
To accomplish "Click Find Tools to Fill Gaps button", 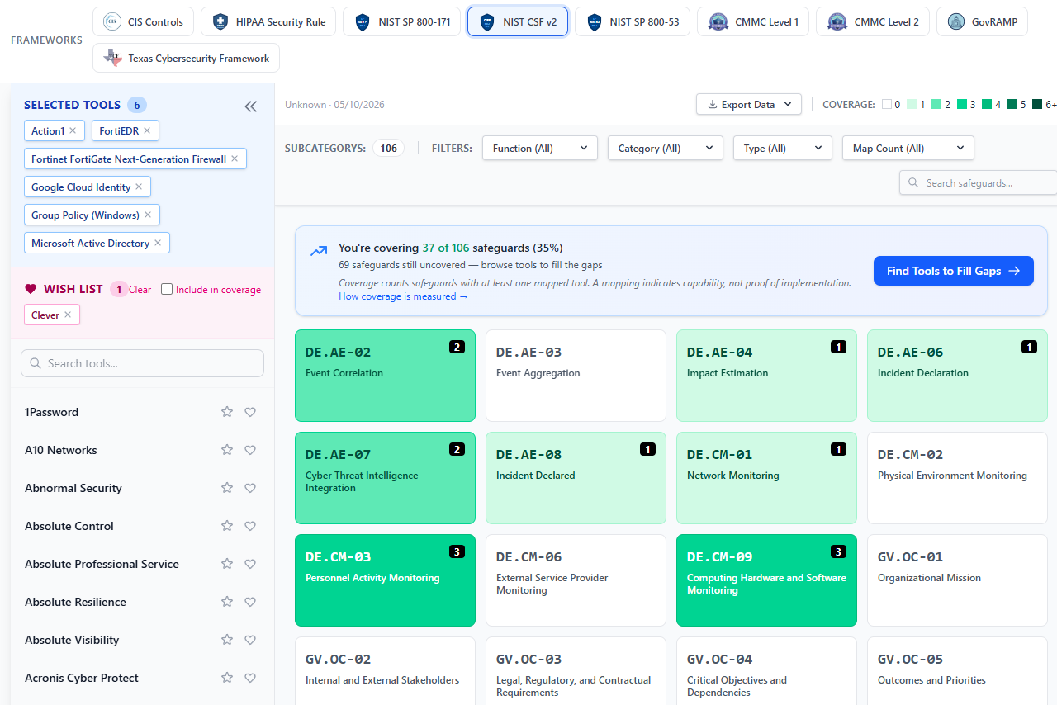I will pos(954,271).
